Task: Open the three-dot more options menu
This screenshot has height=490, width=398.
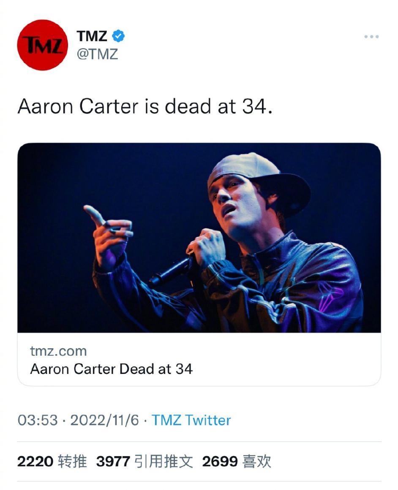Action: coord(371,37)
